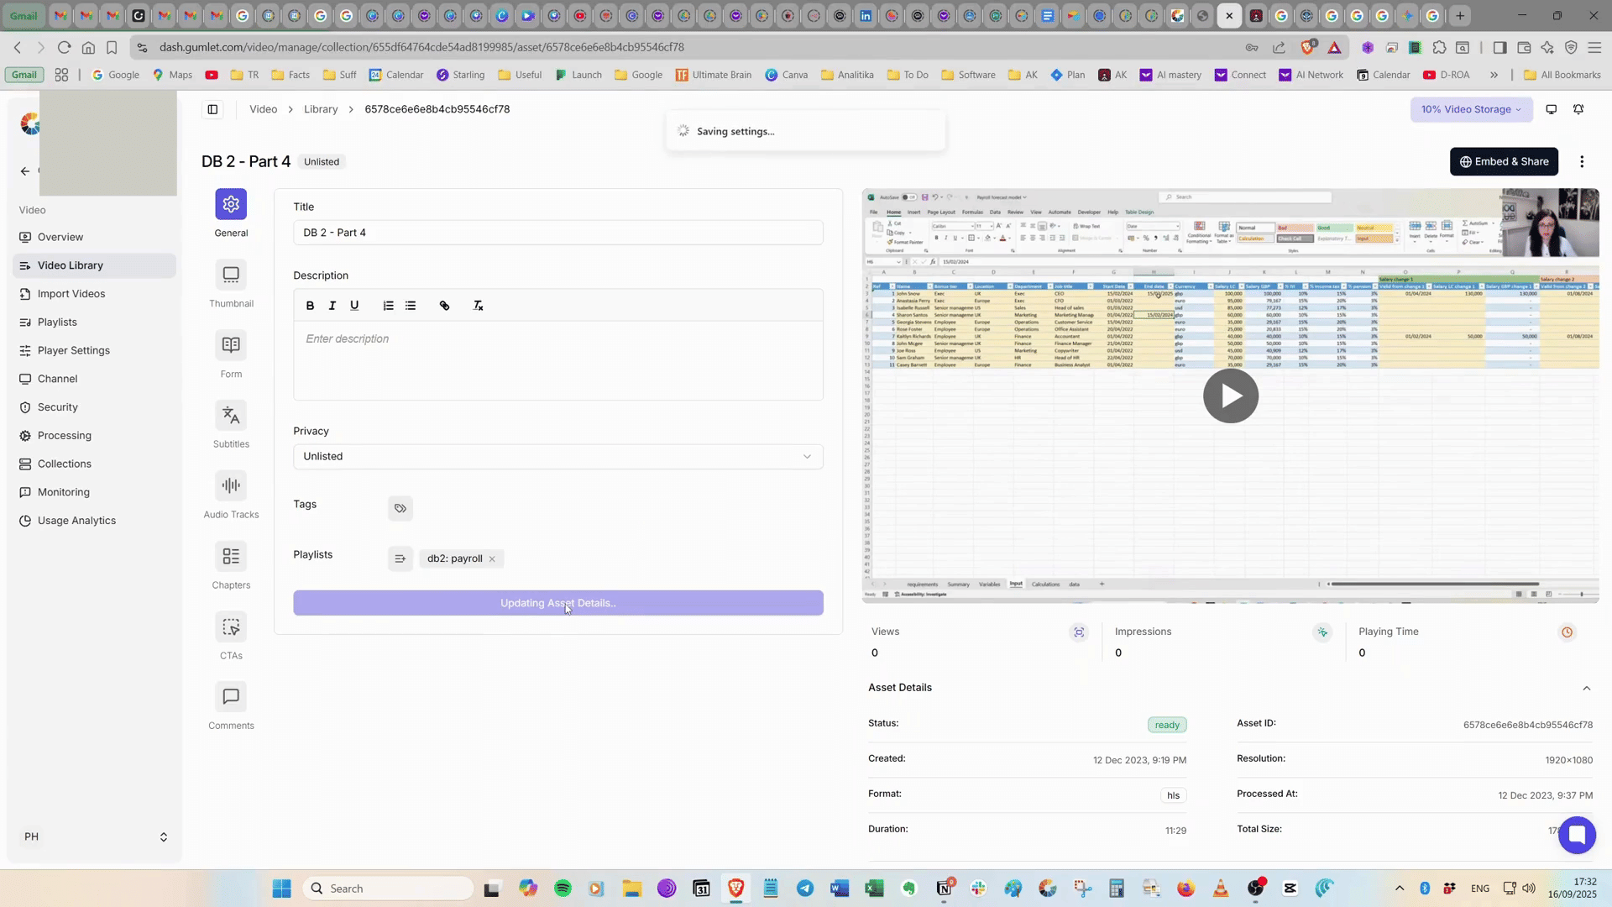The image size is (1612, 907).
Task: Collapse the Asset Details section
Action: tap(1586, 688)
